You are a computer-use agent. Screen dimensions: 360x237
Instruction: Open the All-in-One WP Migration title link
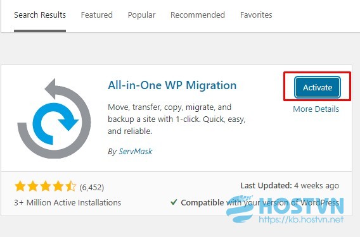172,85
